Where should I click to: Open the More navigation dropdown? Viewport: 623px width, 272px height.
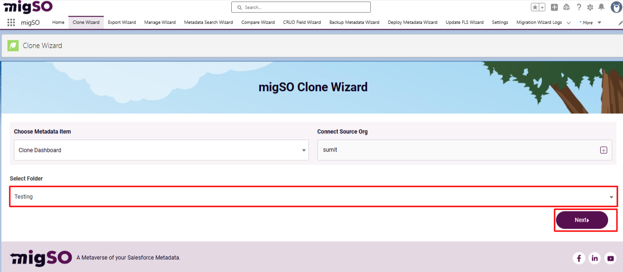point(590,22)
